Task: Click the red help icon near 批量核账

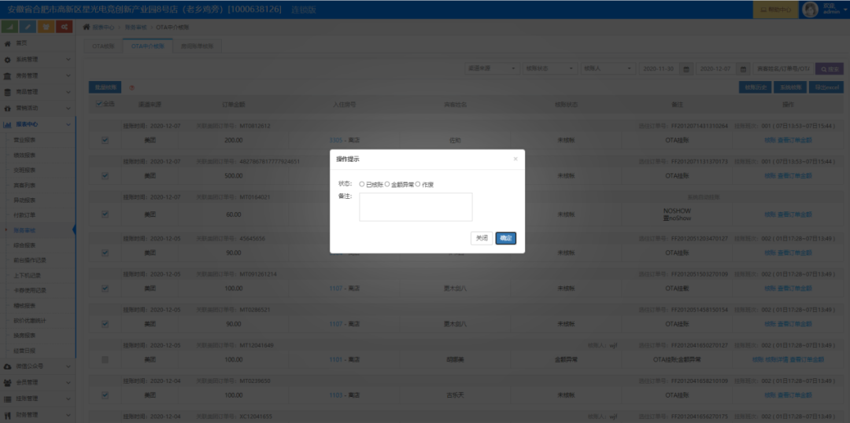Action: (131, 87)
